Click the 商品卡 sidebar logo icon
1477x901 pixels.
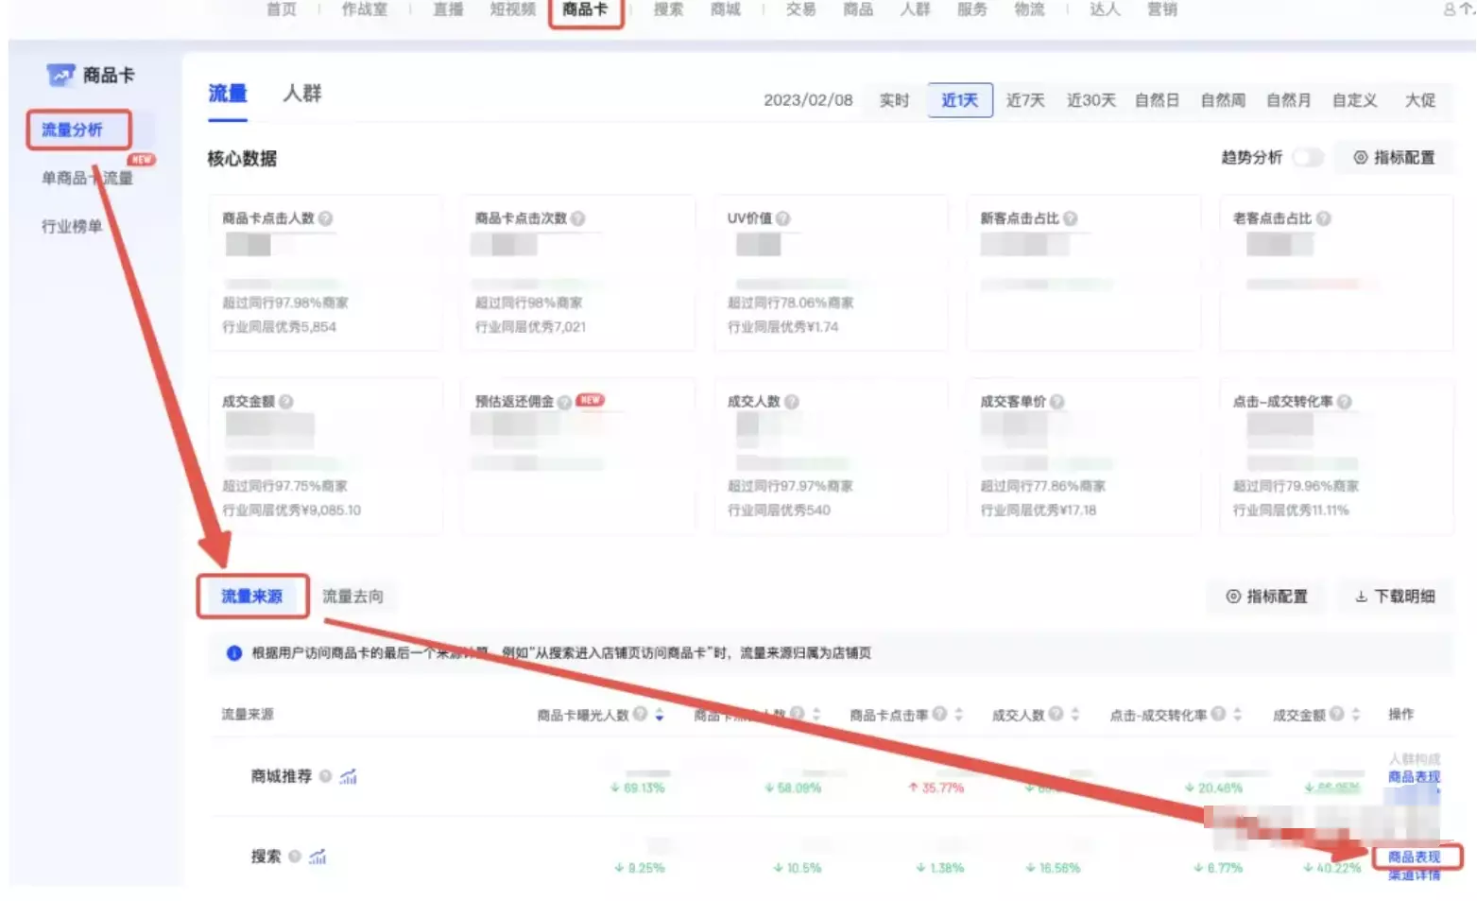coord(60,75)
